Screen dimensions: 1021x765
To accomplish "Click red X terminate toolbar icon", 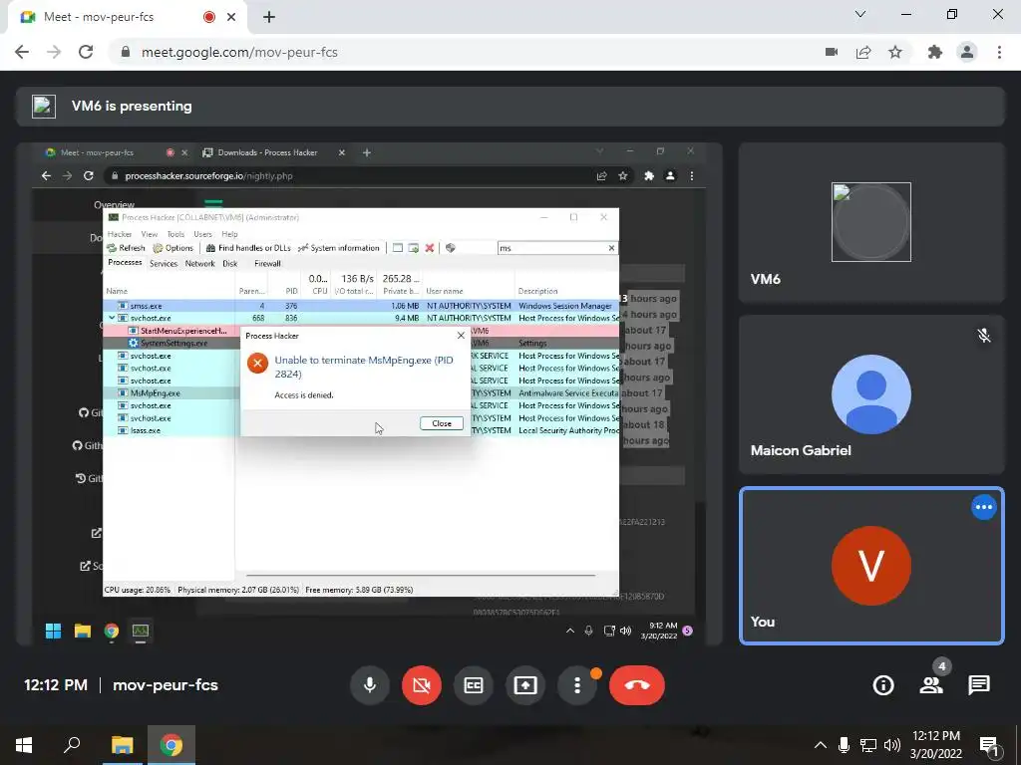I will pos(429,248).
